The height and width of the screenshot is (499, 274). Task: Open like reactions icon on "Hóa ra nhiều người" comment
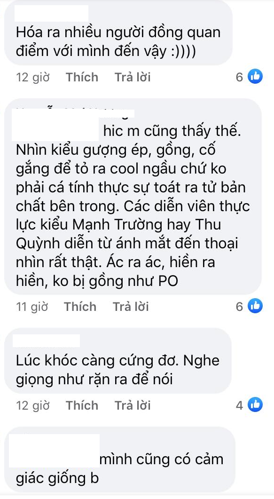point(255,76)
